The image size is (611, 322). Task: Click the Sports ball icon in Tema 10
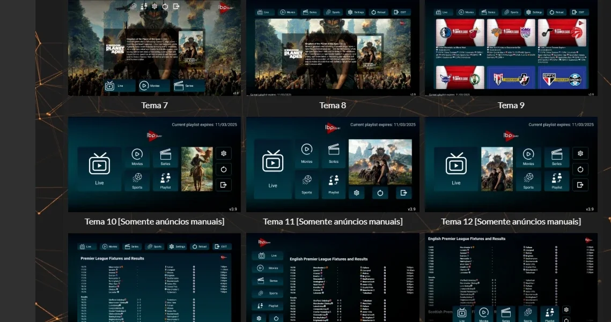(137, 178)
